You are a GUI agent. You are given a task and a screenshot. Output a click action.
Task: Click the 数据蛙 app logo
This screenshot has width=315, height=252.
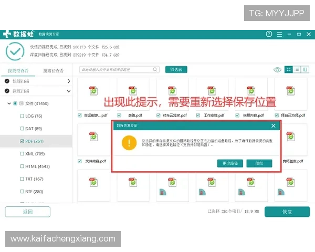coord(18,34)
